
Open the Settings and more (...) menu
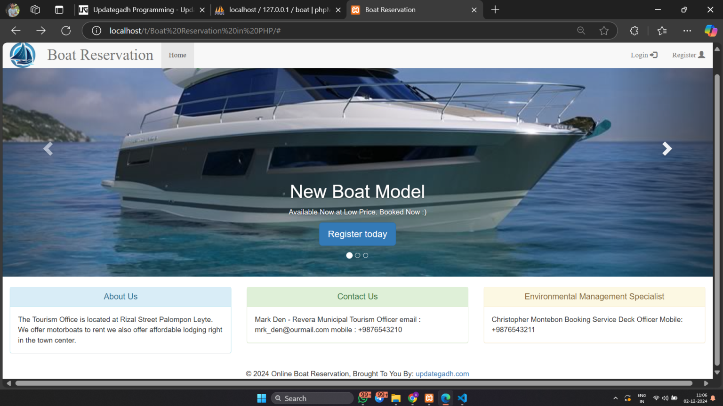pyautogui.click(x=687, y=31)
